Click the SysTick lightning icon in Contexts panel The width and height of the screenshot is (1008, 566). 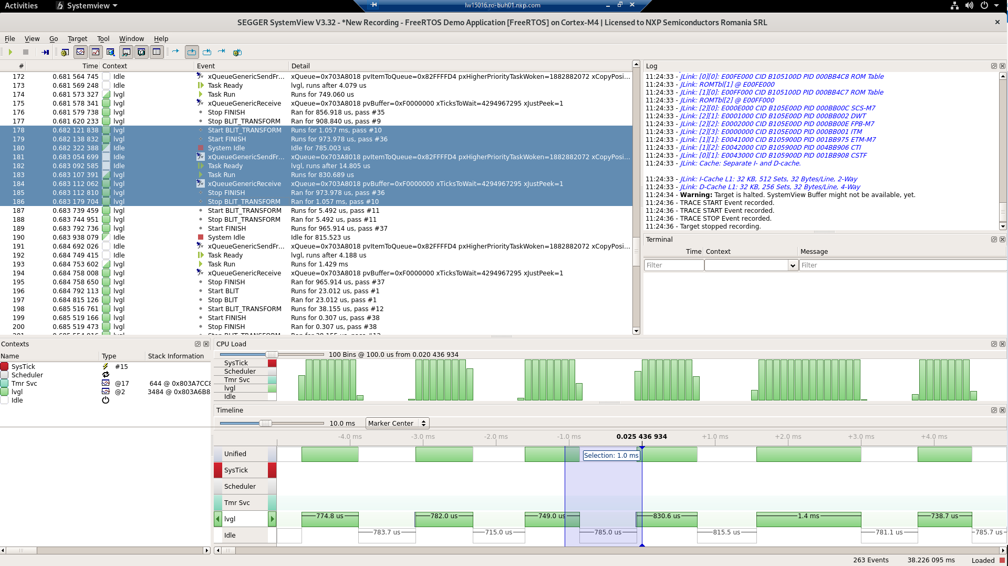[x=106, y=366]
